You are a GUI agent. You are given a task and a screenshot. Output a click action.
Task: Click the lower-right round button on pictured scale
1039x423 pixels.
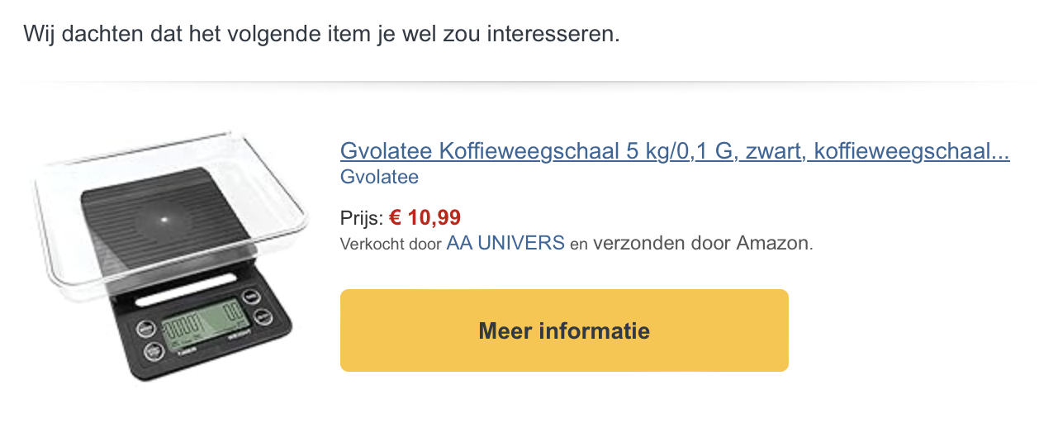click(x=263, y=318)
